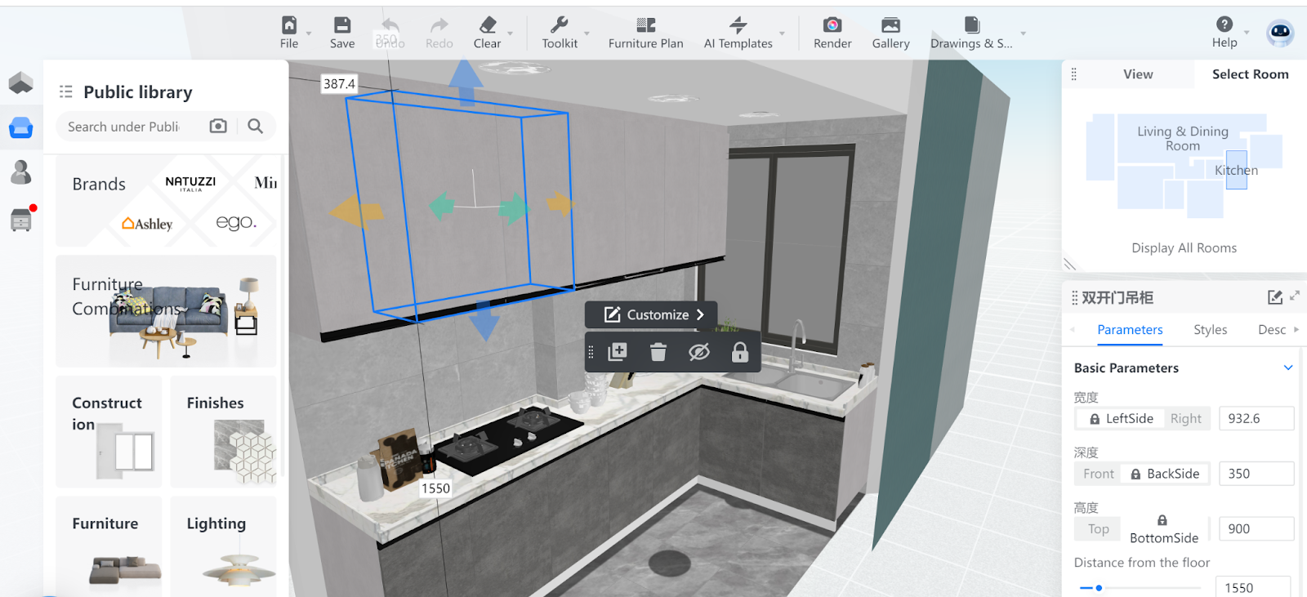The width and height of the screenshot is (1307, 597).
Task: Open the user account sidebar icon
Action: tap(20, 172)
